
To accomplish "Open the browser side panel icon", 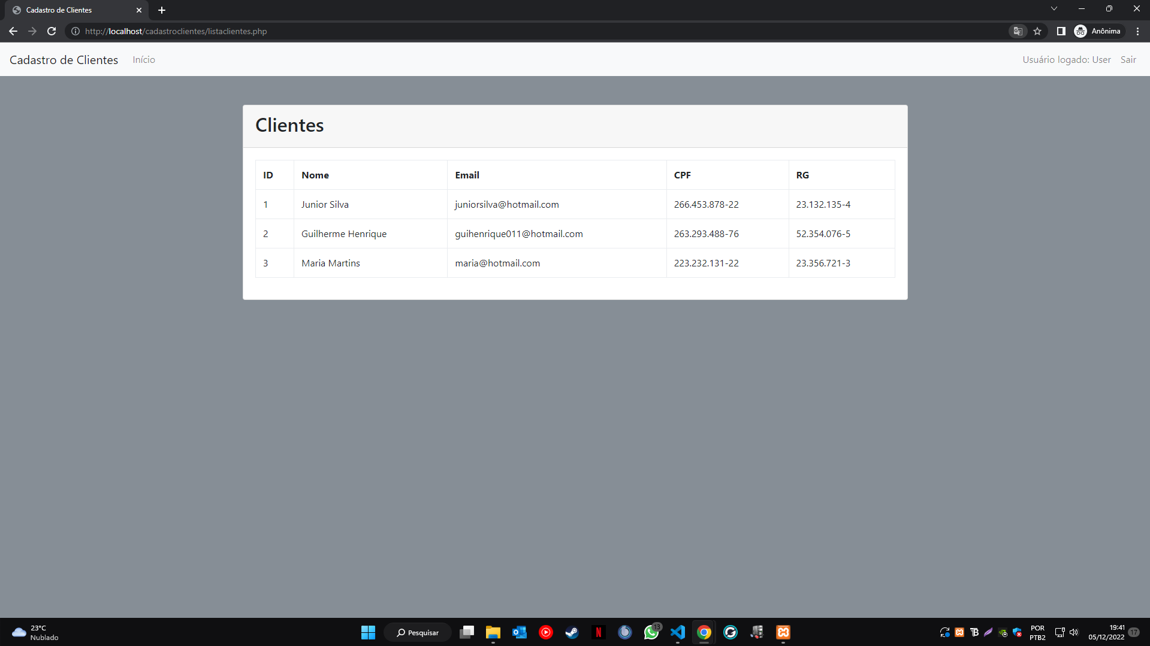I will pos(1061,31).
